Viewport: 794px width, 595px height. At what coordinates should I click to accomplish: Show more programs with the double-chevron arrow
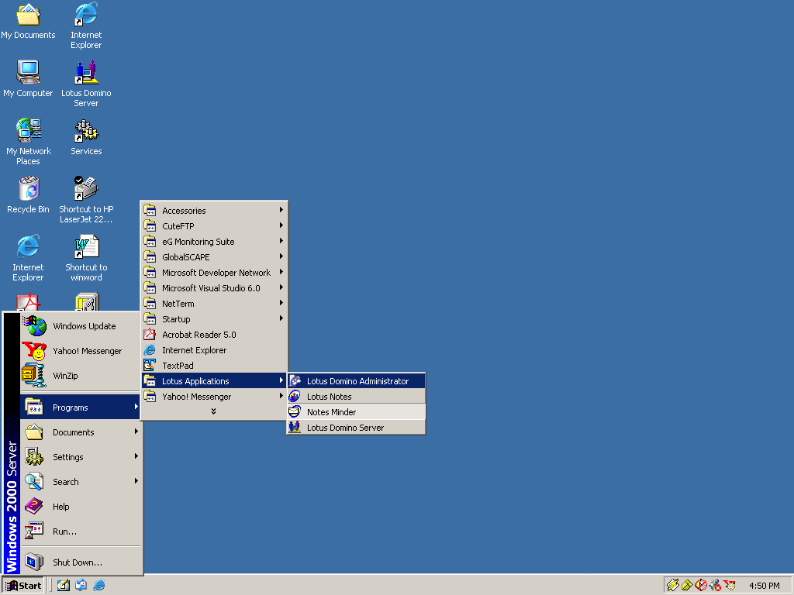pyautogui.click(x=214, y=411)
